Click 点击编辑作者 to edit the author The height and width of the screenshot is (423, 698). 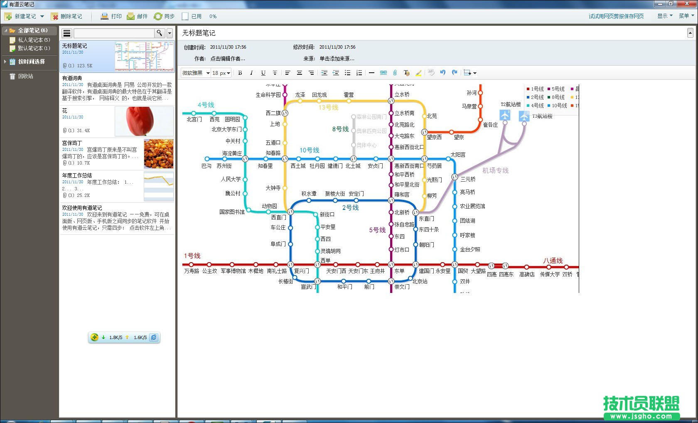pyautogui.click(x=228, y=59)
